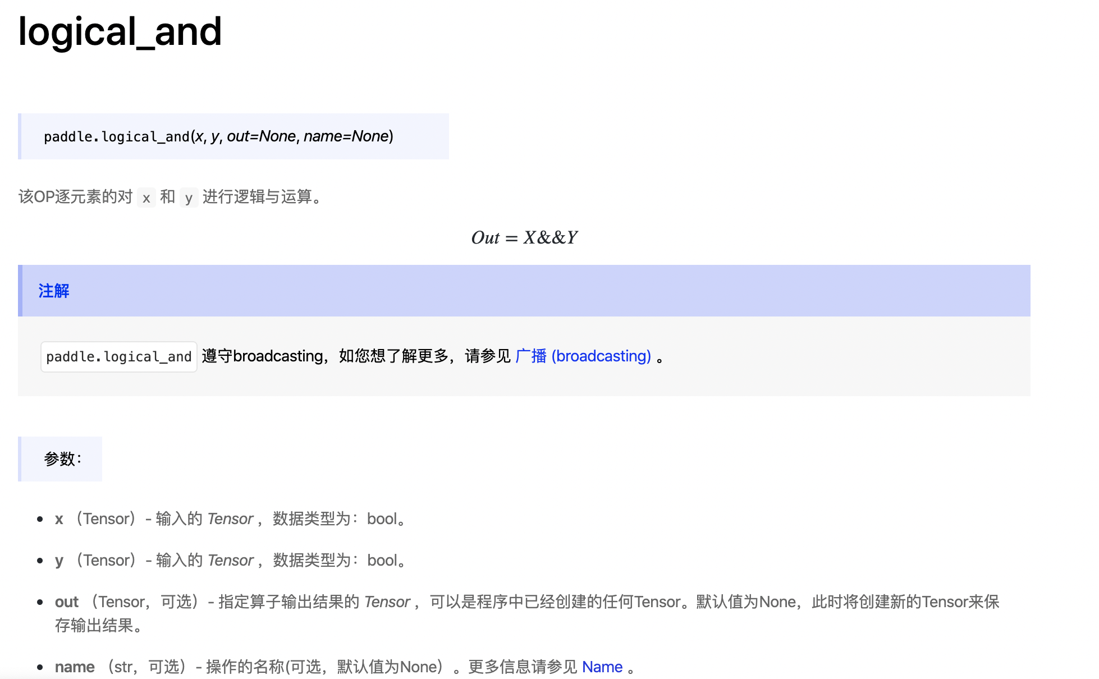Open the Name link in parameters

click(602, 667)
